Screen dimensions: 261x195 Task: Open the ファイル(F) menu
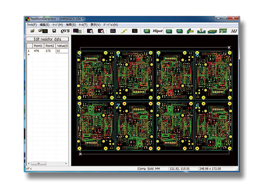(32, 25)
